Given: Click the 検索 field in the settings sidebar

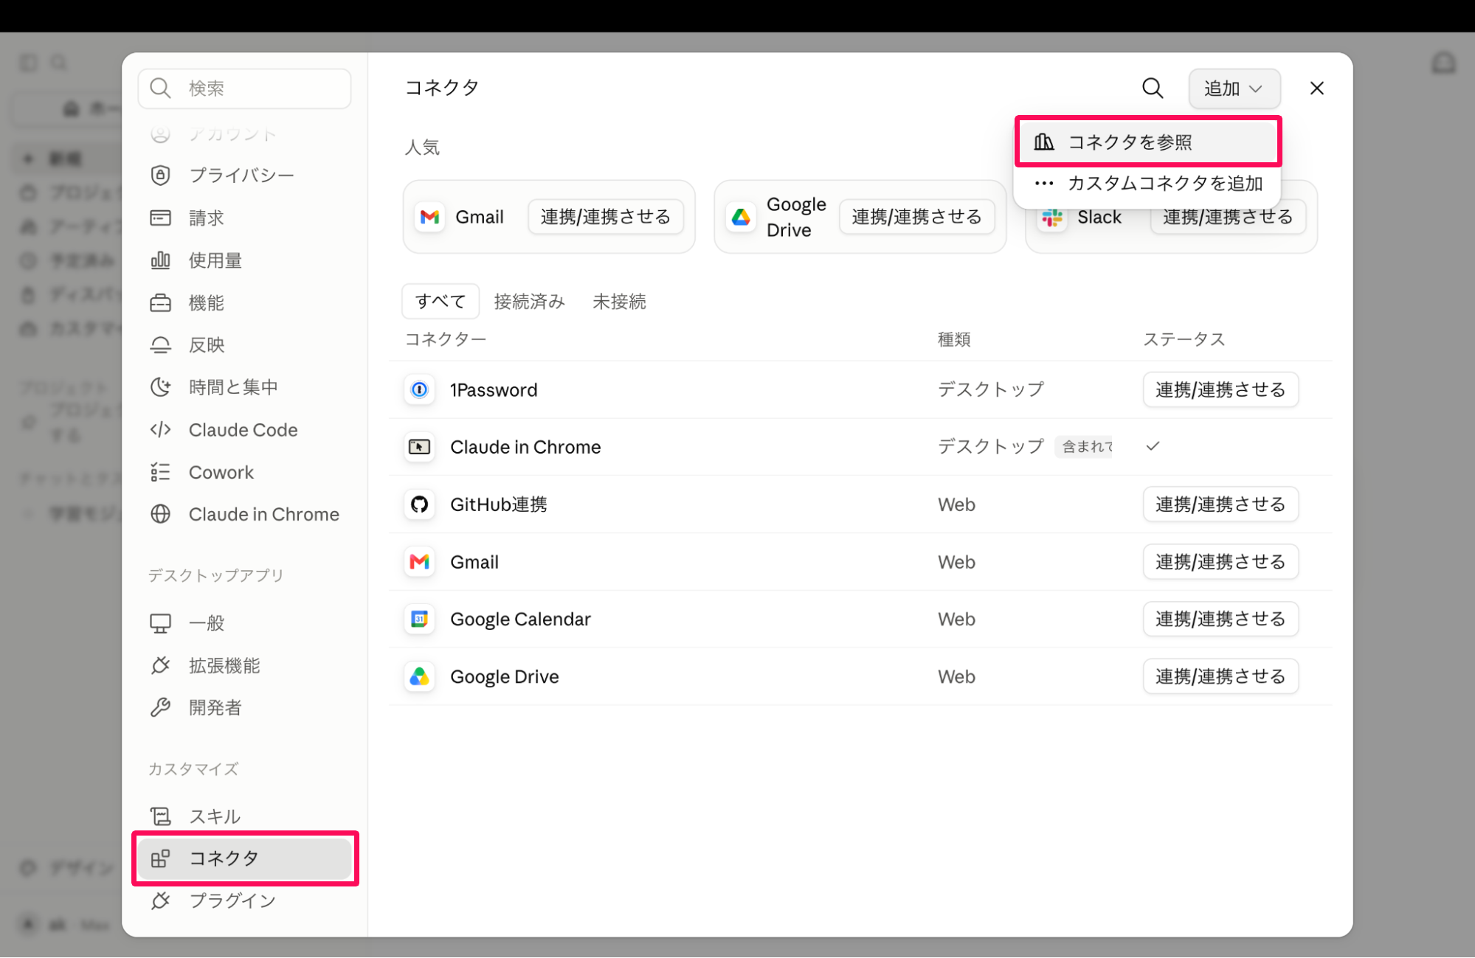Looking at the screenshot, I should coord(245,88).
